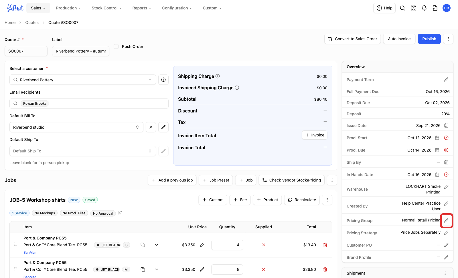This screenshot has width=458, height=278.
Task: Open the Reports menu
Action: 142,8
